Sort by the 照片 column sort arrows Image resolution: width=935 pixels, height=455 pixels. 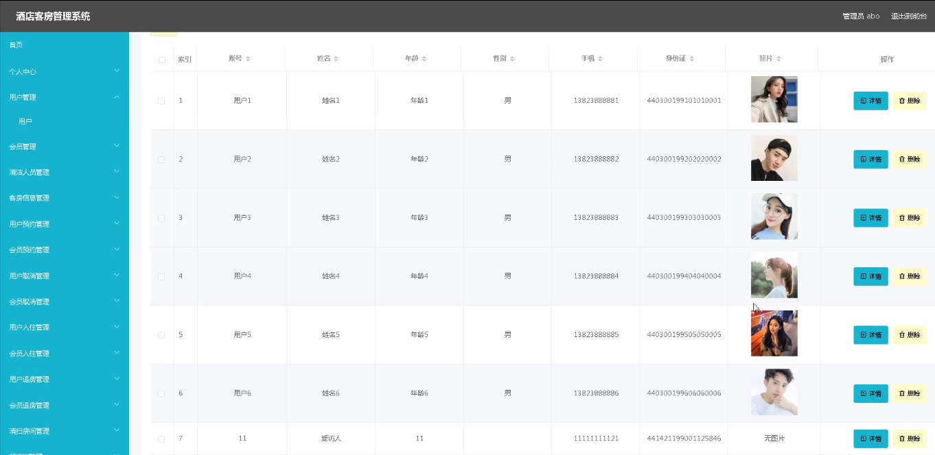click(779, 59)
